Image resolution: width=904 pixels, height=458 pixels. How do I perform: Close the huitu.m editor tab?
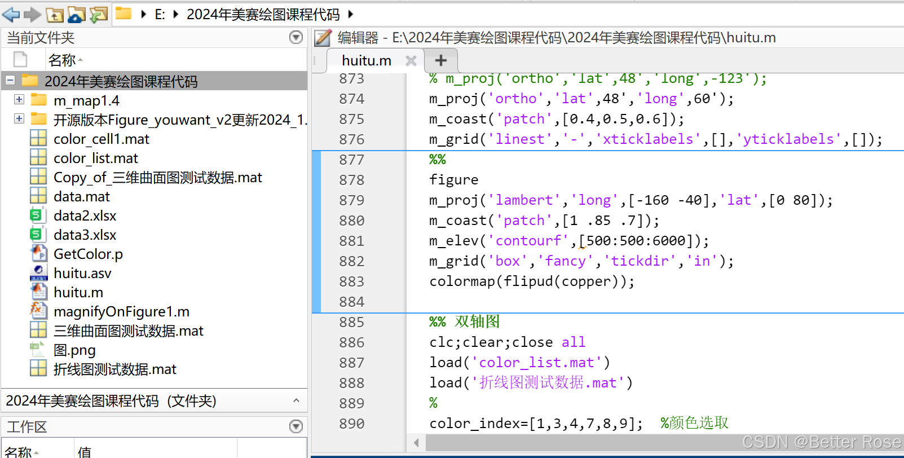[411, 60]
